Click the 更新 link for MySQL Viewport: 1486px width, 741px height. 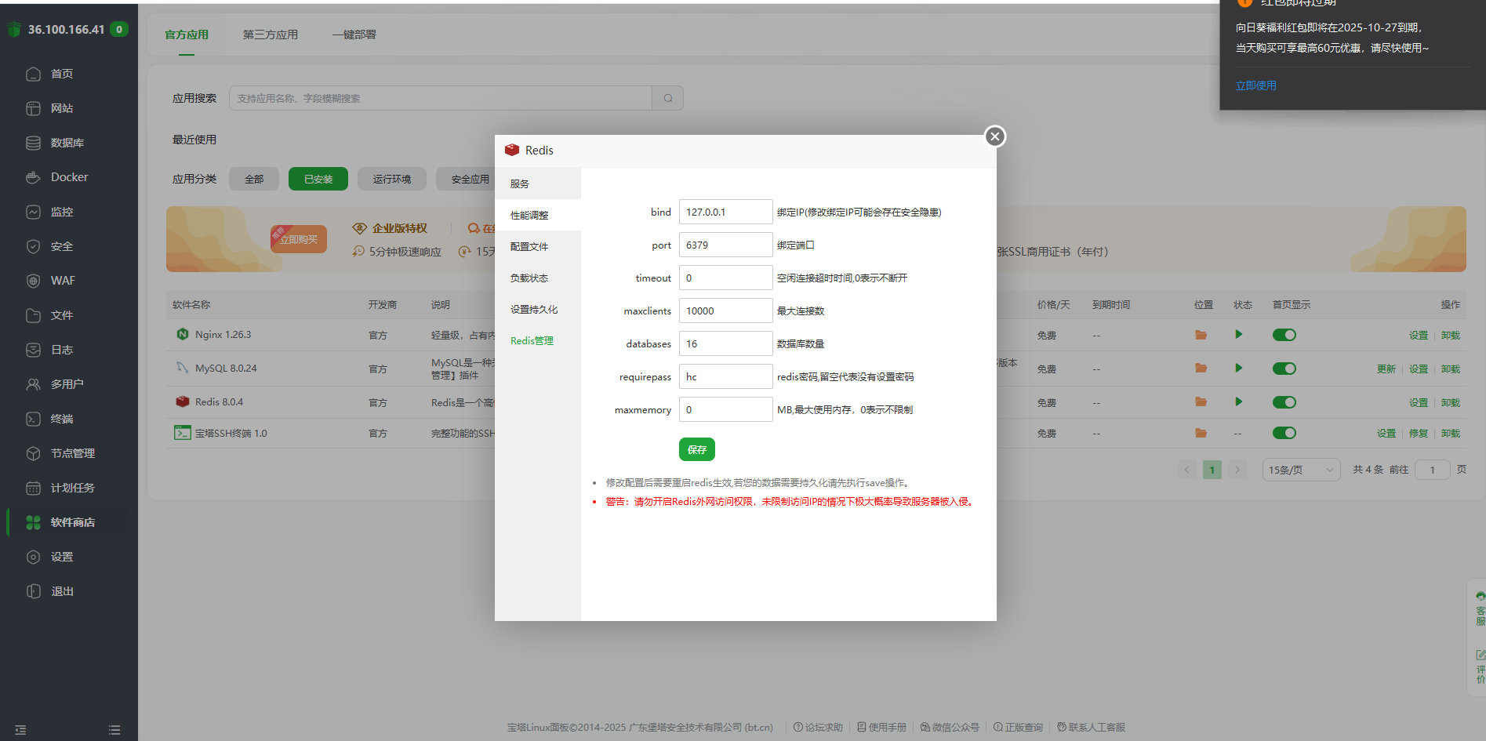[x=1385, y=368]
